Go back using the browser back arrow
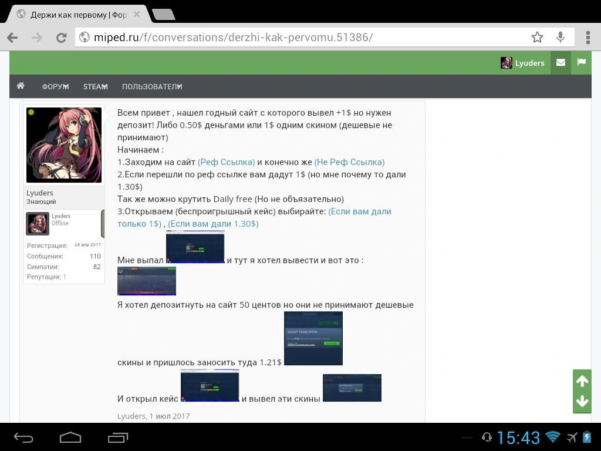The image size is (601, 451). pyautogui.click(x=13, y=38)
